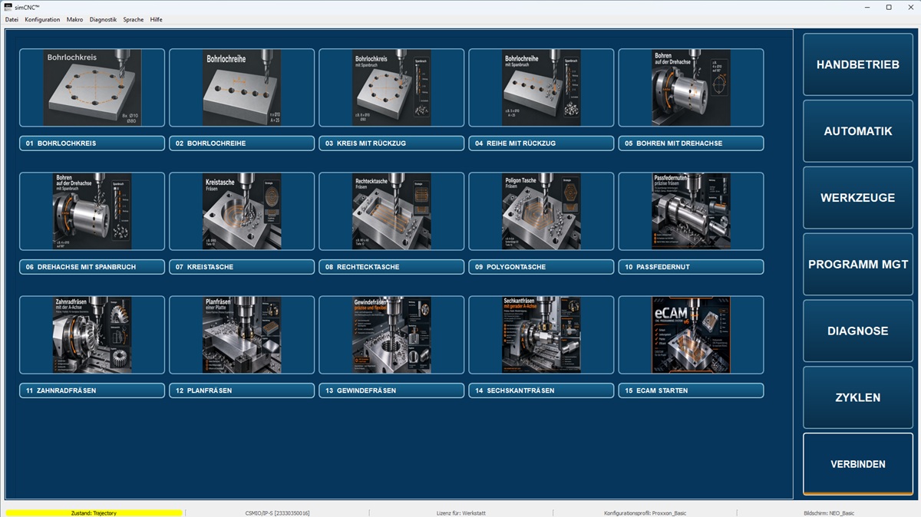Viewport: 921px width, 517px height.
Task: Run 13 GEWINDEFRÄSEN label button
Action: click(391, 390)
